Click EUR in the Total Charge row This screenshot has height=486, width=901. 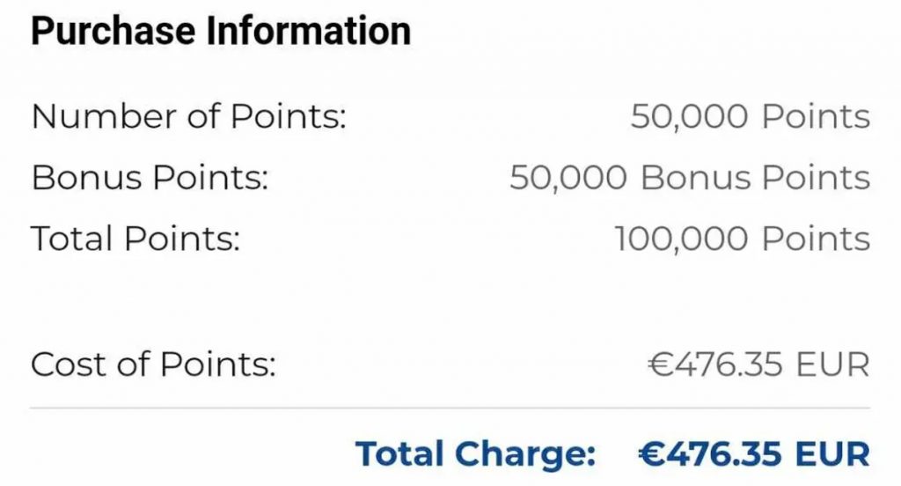pyautogui.click(x=833, y=454)
